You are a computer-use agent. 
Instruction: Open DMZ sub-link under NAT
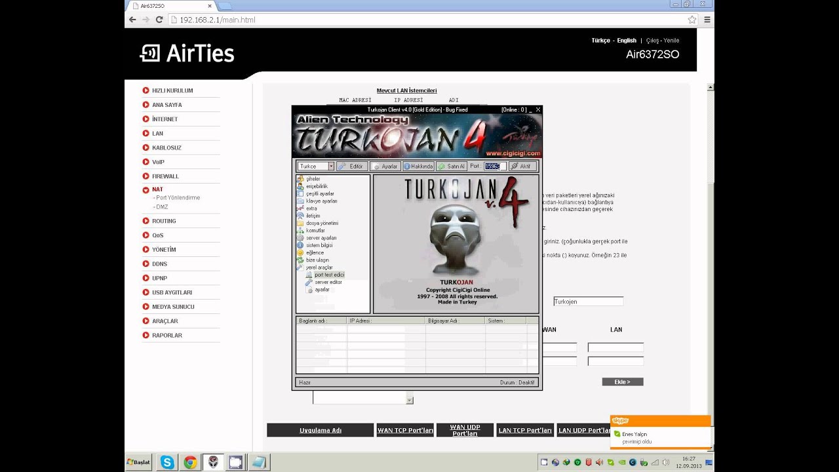pyautogui.click(x=161, y=206)
